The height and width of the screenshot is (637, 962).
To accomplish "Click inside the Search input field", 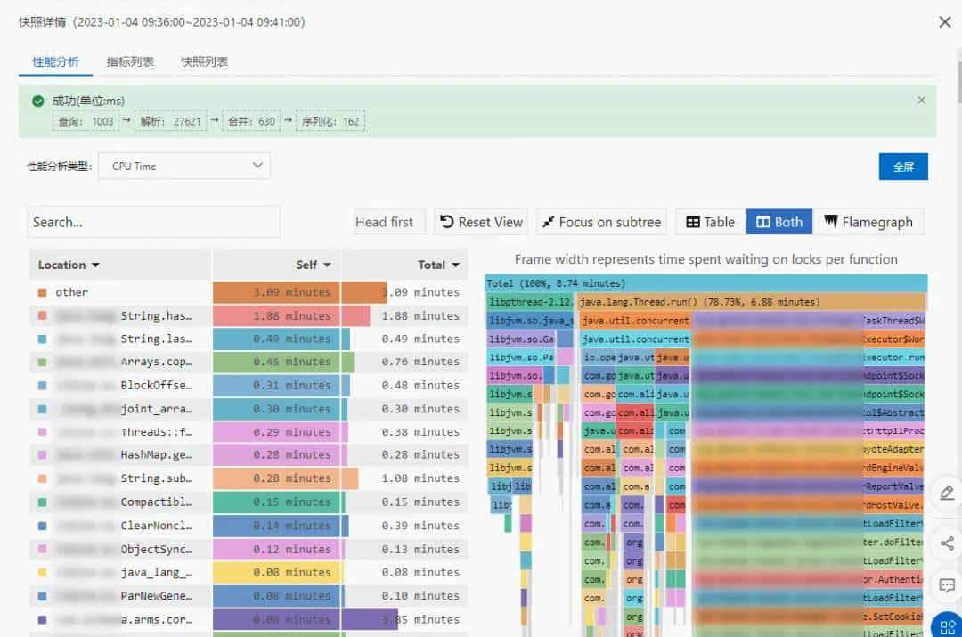I will tap(151, 221).
